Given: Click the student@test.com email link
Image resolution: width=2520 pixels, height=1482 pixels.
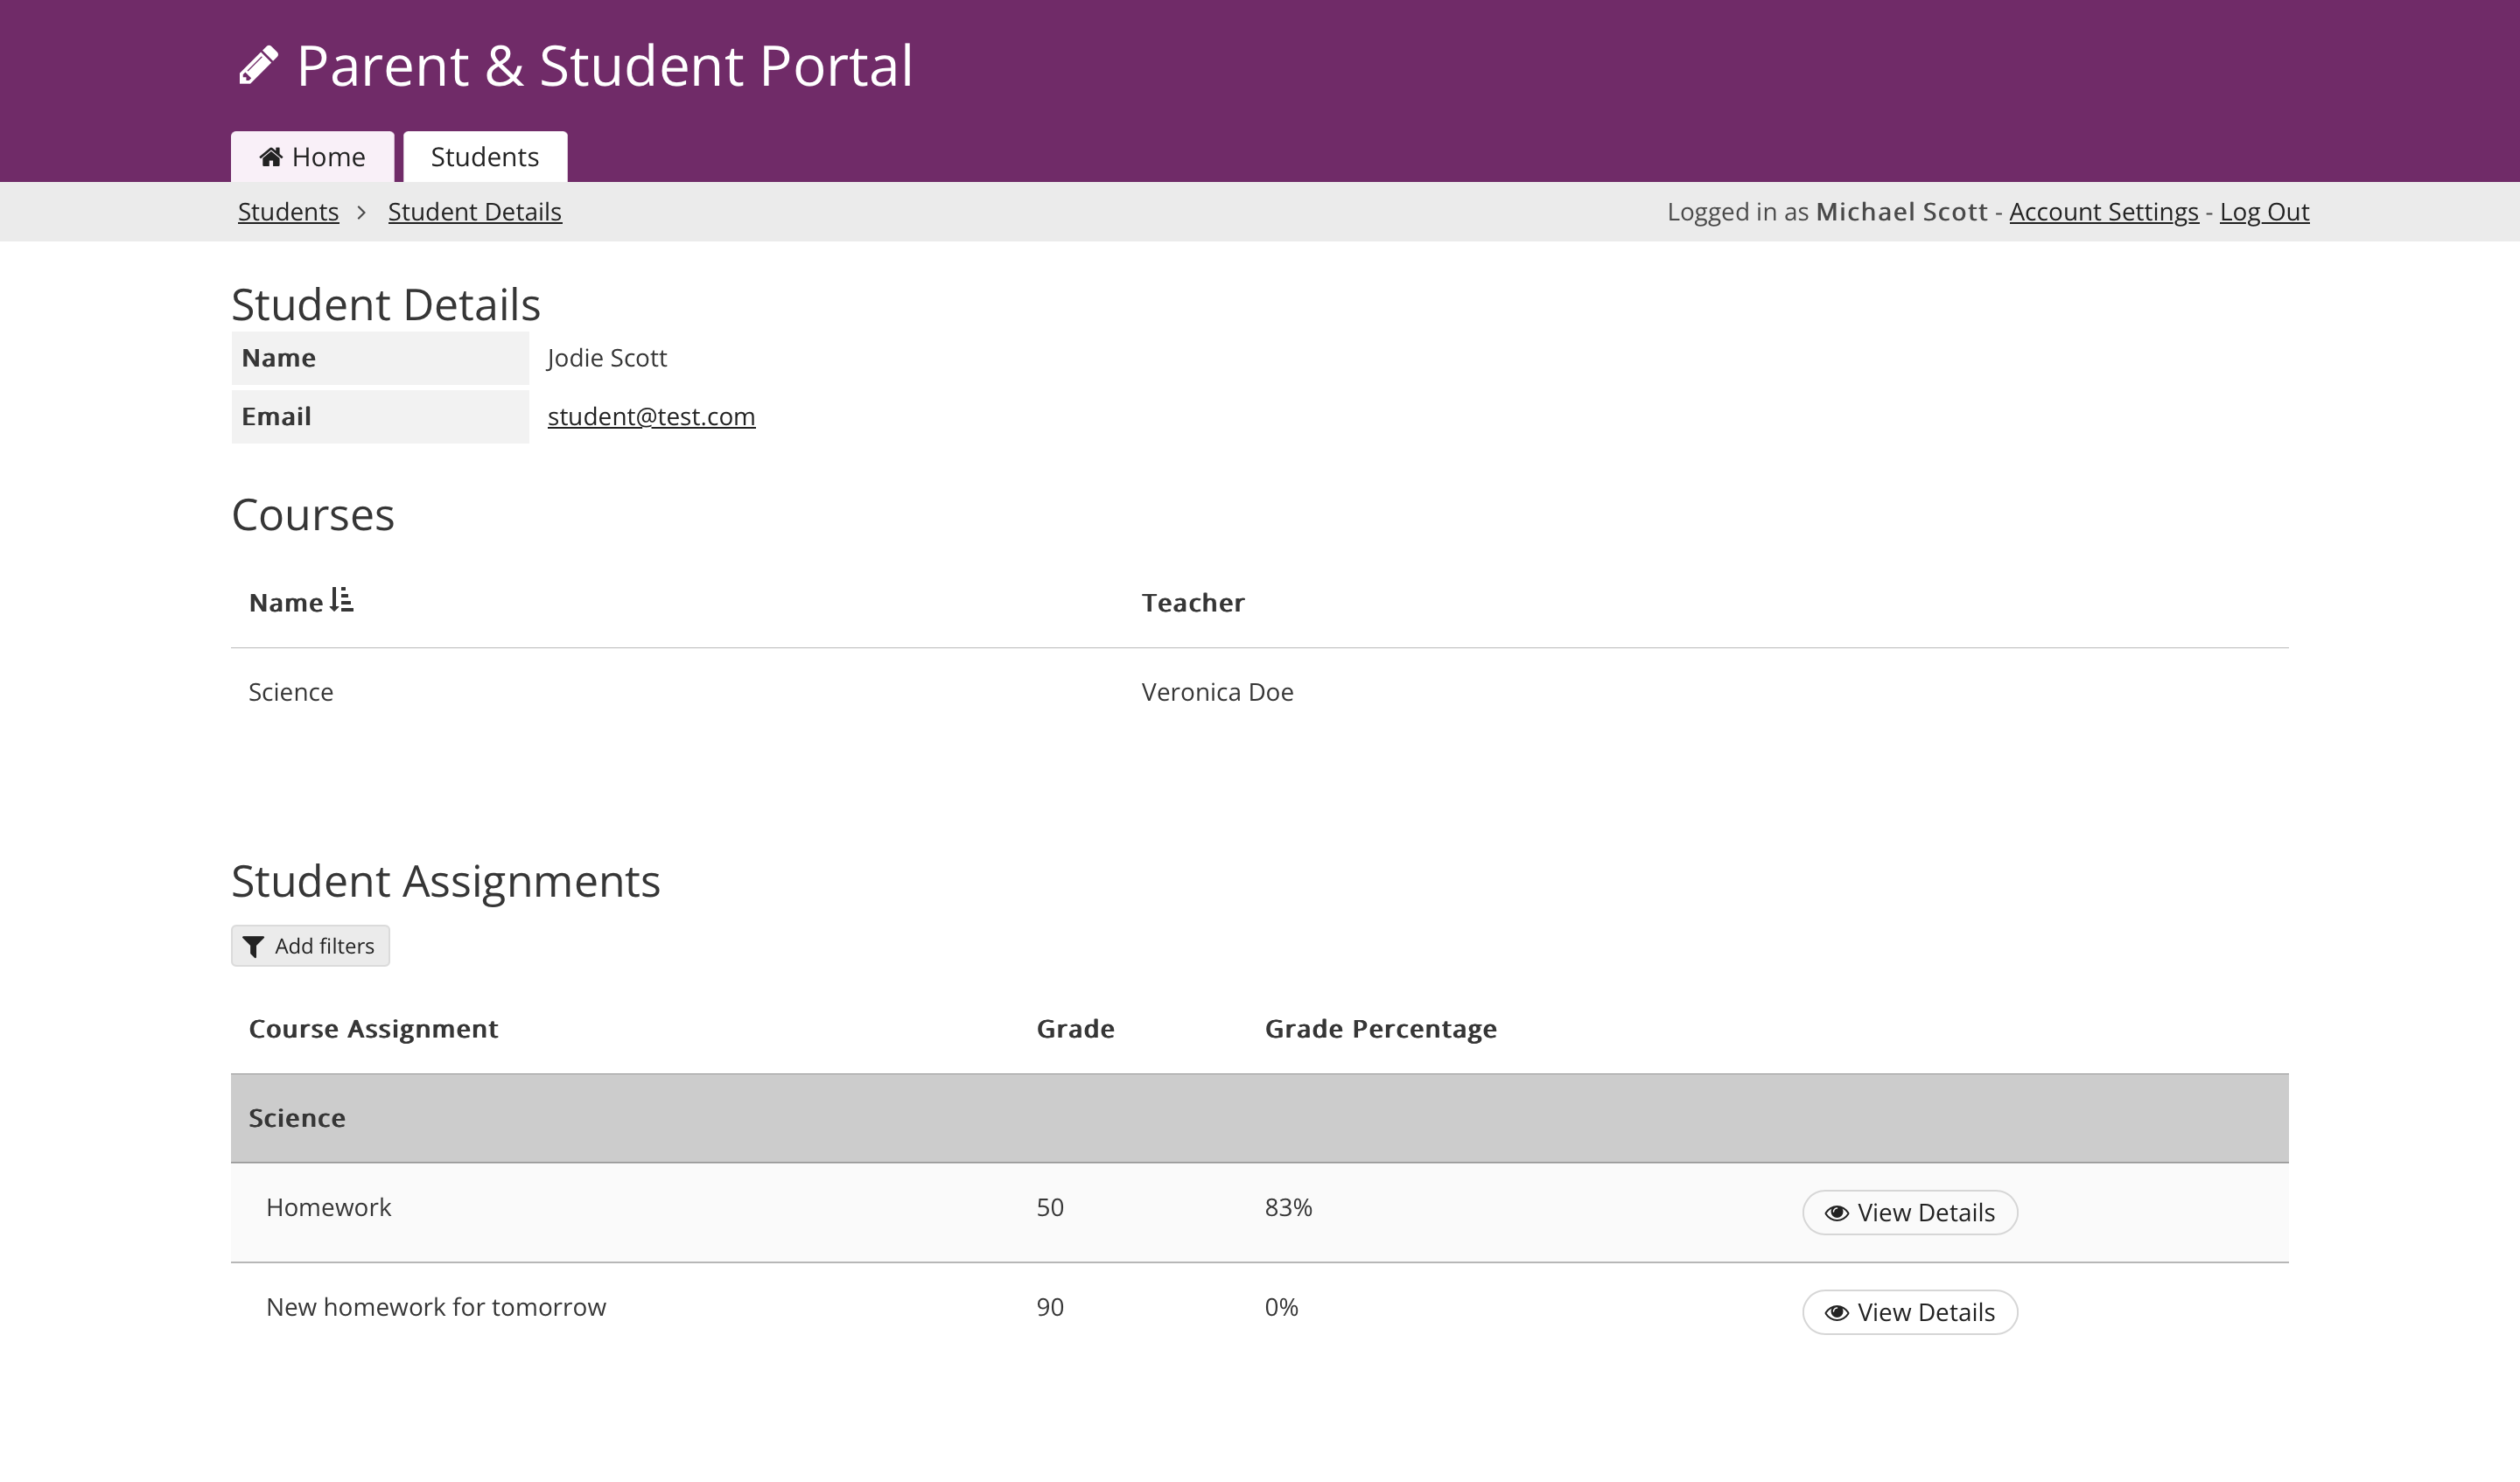Looking at the screenshot, I should point(651,416).
